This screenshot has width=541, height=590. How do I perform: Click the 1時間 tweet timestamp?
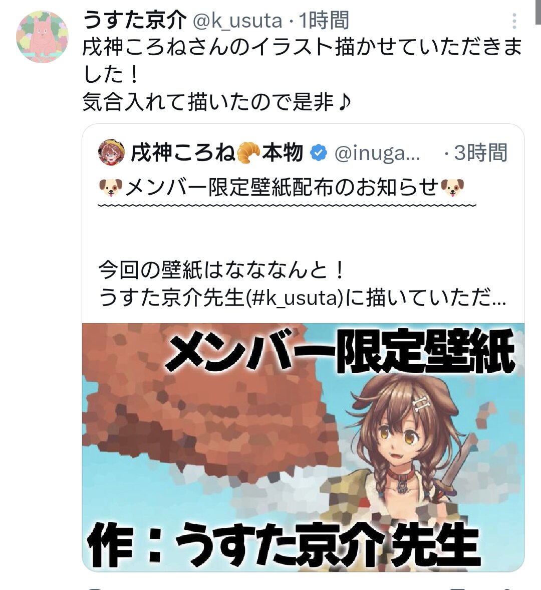click(x=324, y=20)
